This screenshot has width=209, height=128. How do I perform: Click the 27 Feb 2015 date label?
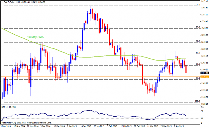tap(139, 126)
